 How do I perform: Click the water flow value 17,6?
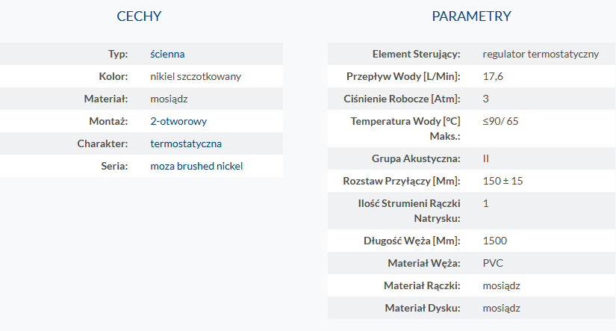(x=493, y=76)
